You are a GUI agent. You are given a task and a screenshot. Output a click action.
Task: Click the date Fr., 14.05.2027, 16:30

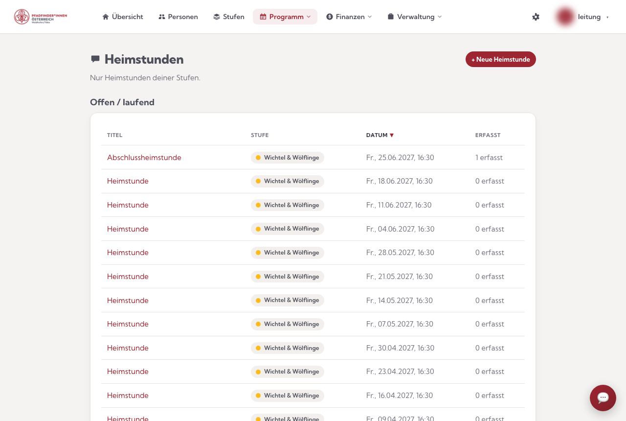pyautogui.click(x=400, y=301)
